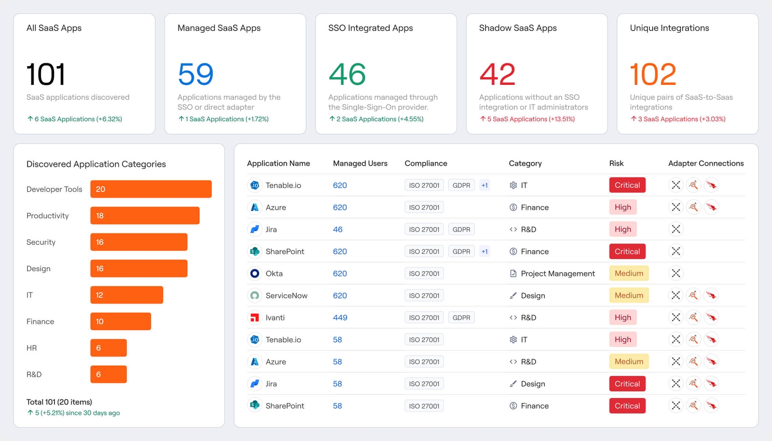This screenshot has width=772, height=441.
Task: Click the node-cross adapter icon in the Okta row
Action: pyautogui.click(x=676, y=274)
